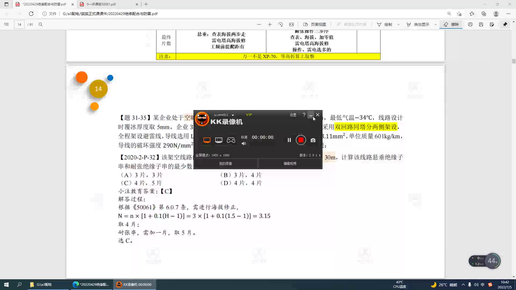Select full-screen recording mode icon
Screen dimensions: 516x290
[207, 140]
